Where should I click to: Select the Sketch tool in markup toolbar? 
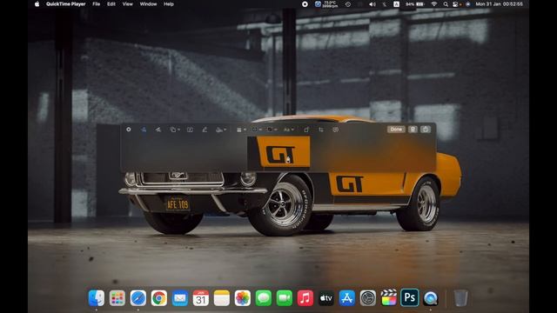pos(144,130)
